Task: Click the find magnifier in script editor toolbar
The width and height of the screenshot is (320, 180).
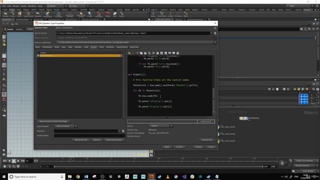Action: point(149,53)
